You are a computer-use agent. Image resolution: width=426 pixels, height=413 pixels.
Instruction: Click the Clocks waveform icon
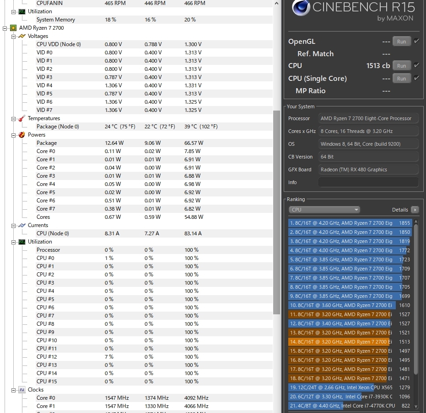(x=22, y=390)
